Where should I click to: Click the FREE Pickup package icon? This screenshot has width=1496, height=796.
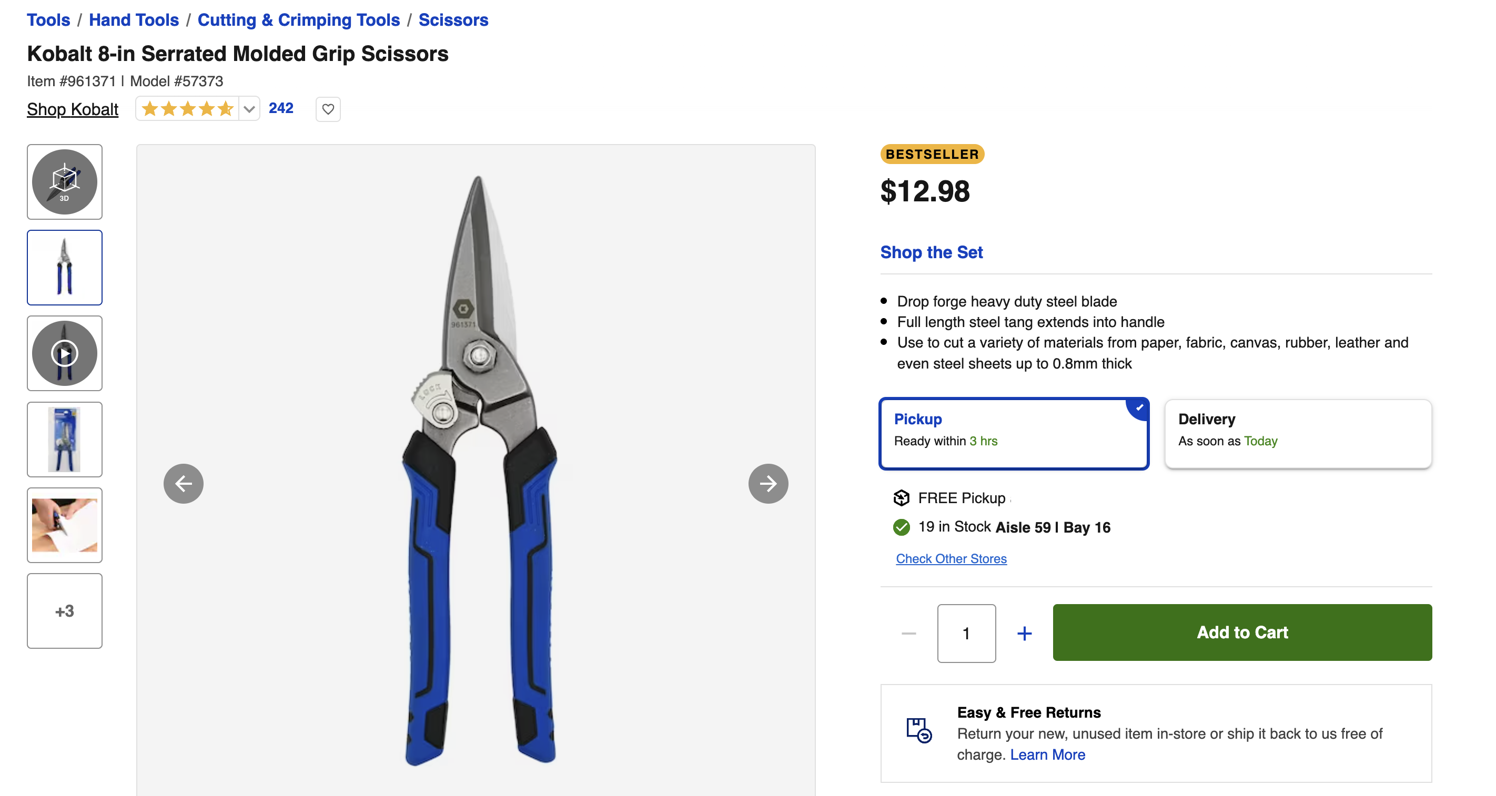click(x=901, y=497)
